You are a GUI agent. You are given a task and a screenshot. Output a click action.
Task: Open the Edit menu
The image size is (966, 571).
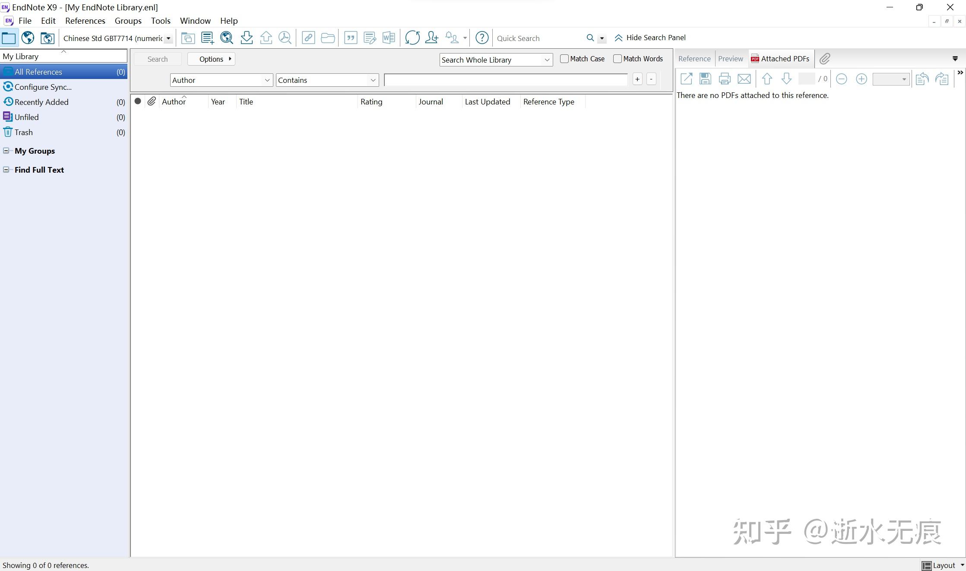(x=48, y=21)
